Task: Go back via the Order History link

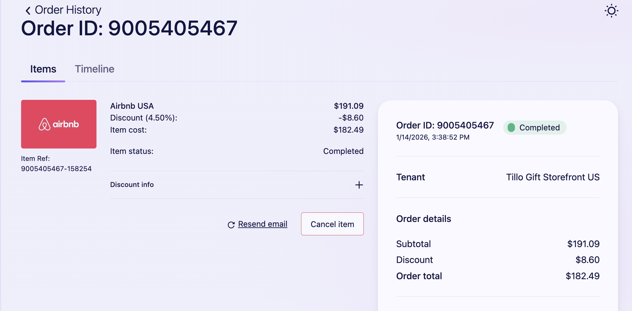Action: click(x=68, y=10)
